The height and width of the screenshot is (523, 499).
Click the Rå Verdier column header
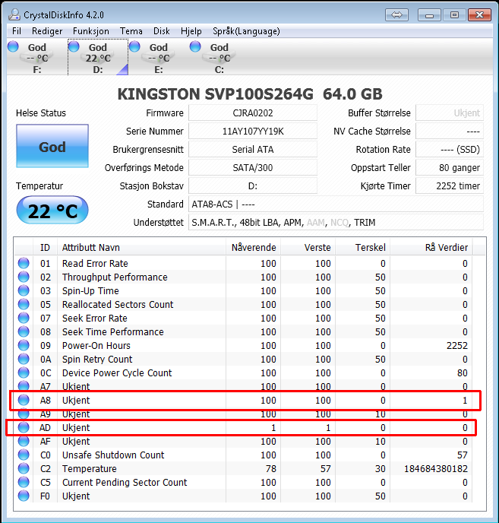click(431, 248)
